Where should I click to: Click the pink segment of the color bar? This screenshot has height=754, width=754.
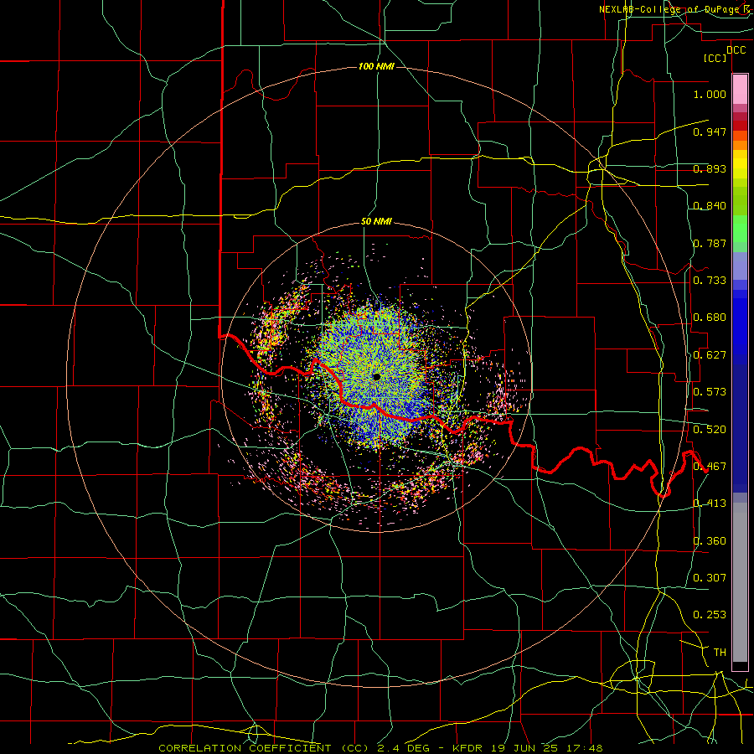(x=740, y=90)
